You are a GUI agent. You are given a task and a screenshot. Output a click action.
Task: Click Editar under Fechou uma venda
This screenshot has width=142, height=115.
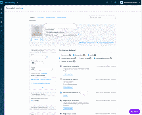pyautogui.click(x=65, y=95)
